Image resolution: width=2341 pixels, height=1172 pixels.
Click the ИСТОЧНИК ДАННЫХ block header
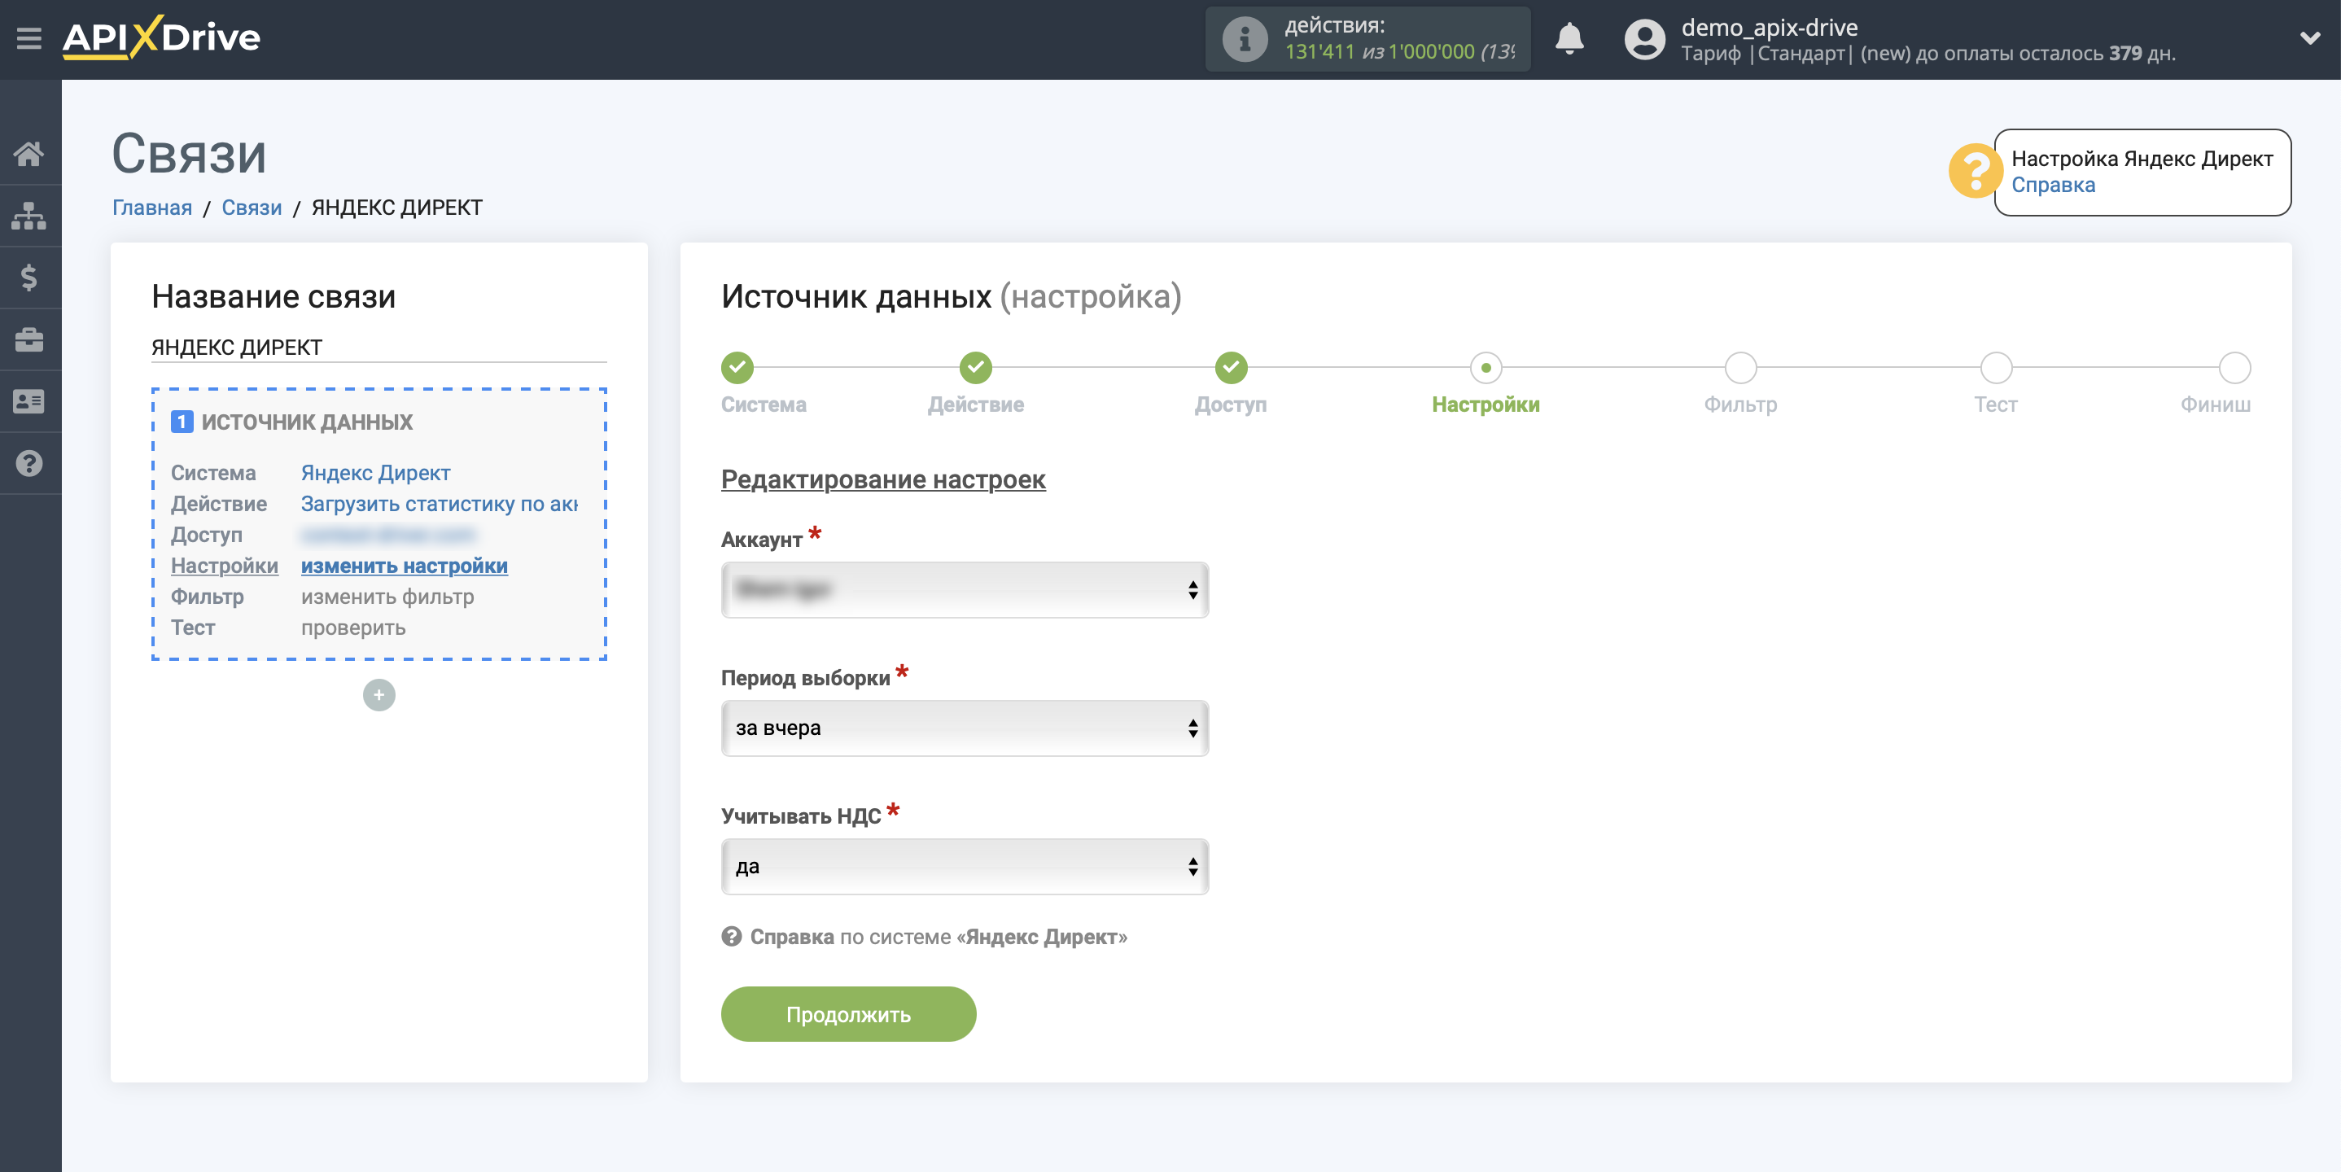click(x=307, y=422)
